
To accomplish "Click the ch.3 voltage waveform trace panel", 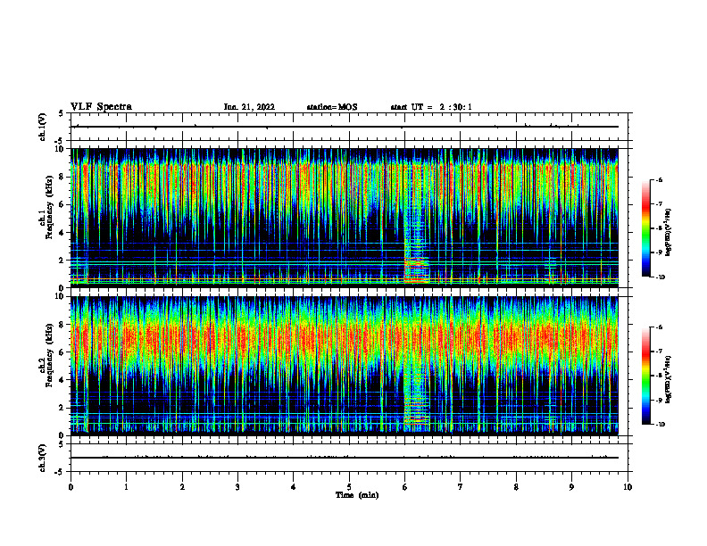I will click(x=349, y=458).
